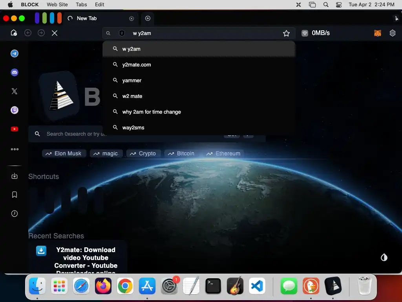
Task: Open the Twitch sidebar shortcut
Action: [15, 110]
